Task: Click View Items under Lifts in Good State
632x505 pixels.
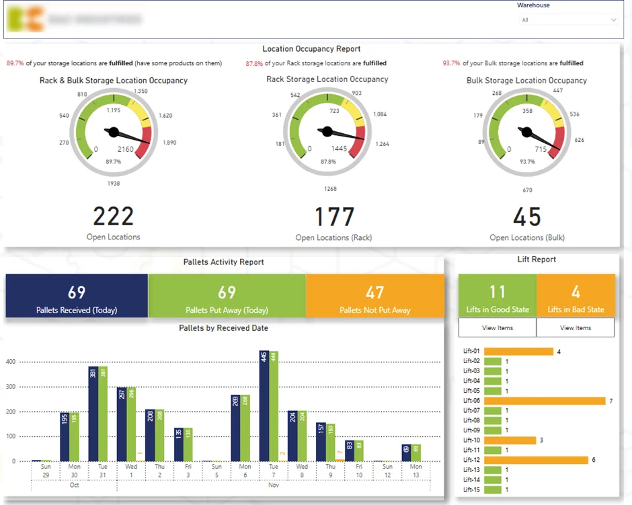Action: point(497,327)
